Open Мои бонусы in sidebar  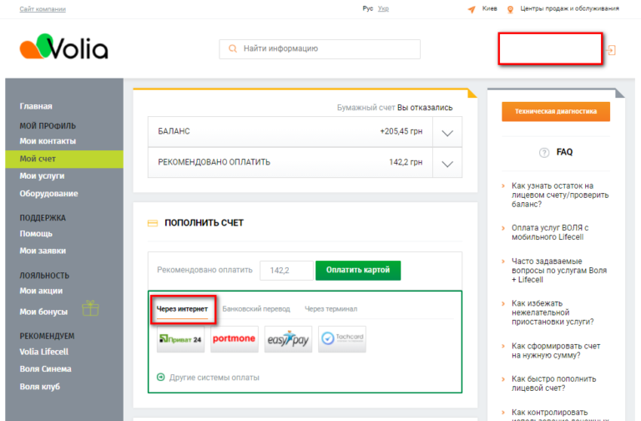pos(43,312)
